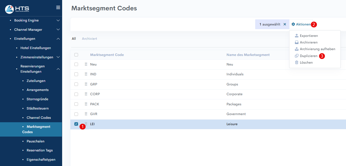
Task: Click the Aktionen gear icon
Action: [293, 24]
